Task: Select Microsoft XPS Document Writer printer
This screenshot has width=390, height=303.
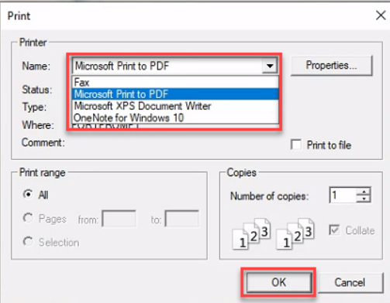Action: (176, 106)
